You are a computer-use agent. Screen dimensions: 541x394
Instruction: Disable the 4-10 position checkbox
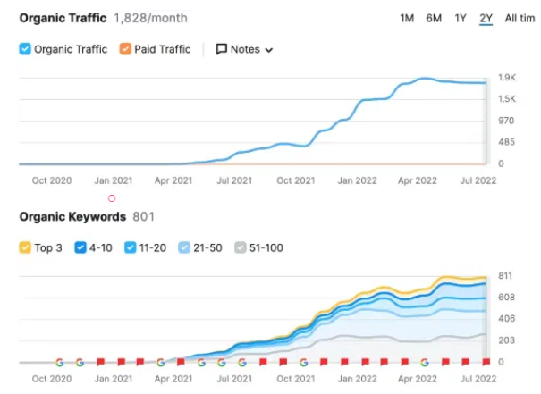pyautogui.click(x=80, y=247)
